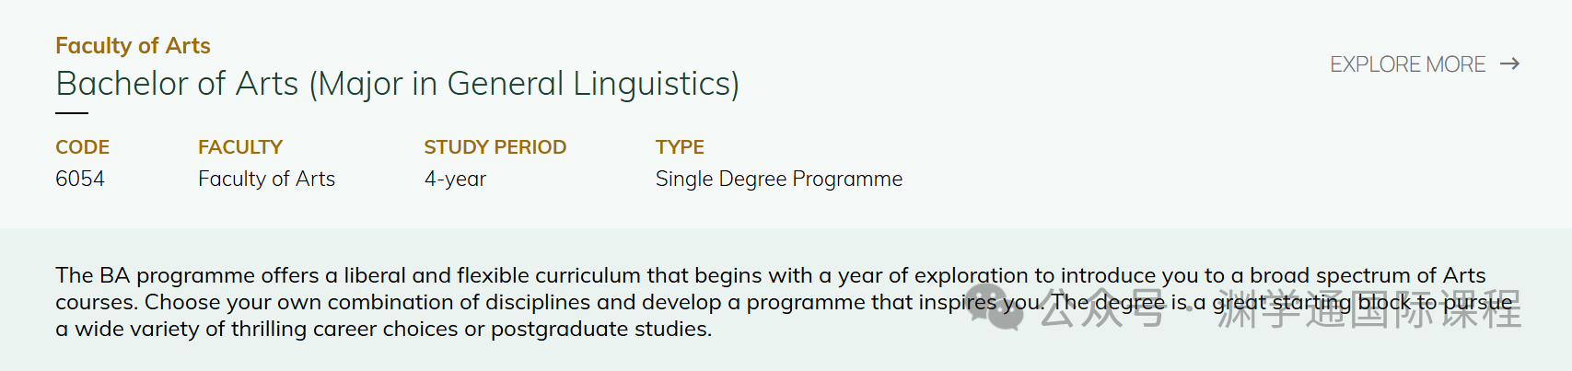The height and width of the screenshot is (371, 1572).
Task: Click the CODE column label
Action: pyautogui.click(x=82, y=147)
